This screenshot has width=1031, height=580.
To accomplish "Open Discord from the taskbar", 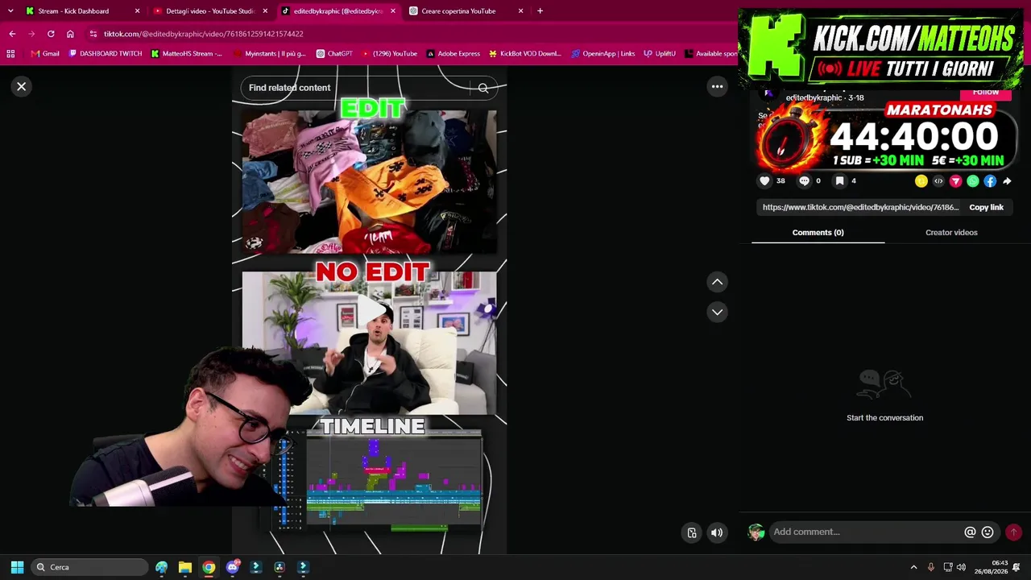I will pyautogui.click(x=233, y=567).
